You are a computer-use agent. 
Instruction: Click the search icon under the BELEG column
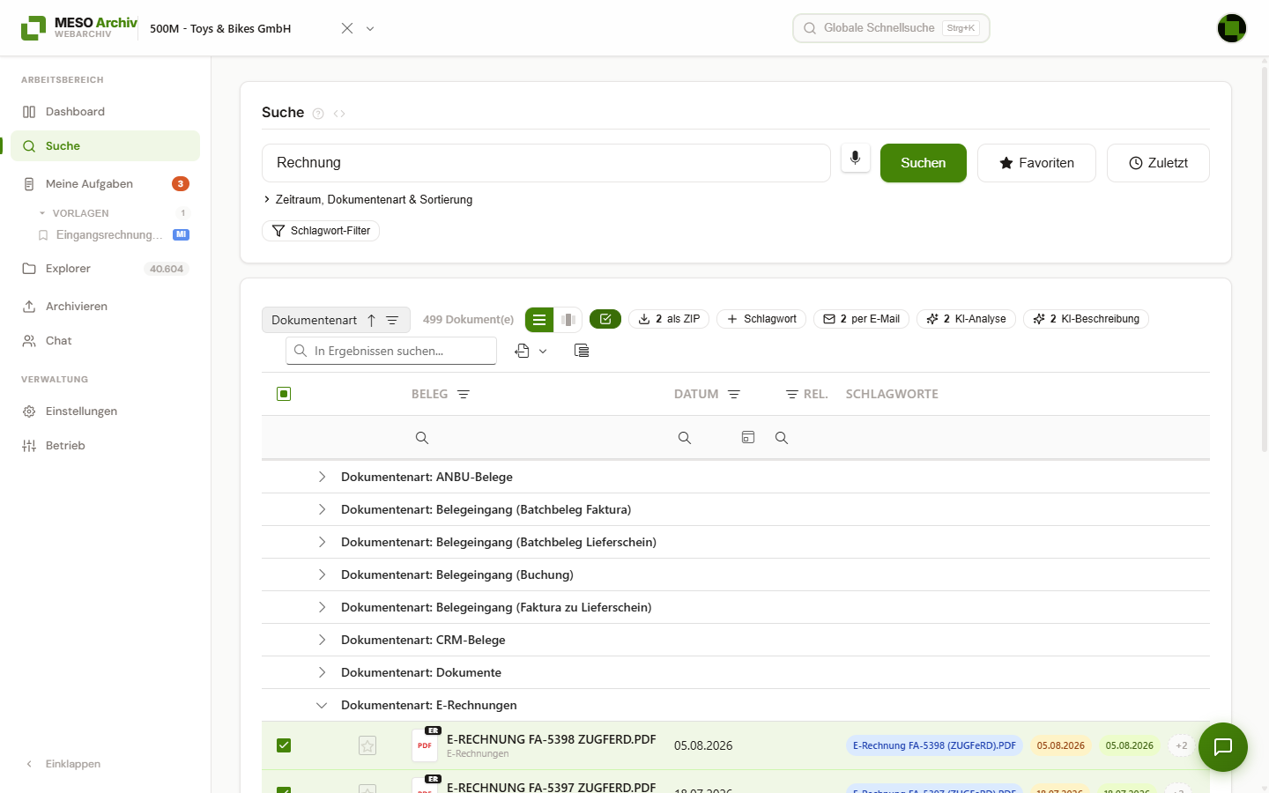422,438
